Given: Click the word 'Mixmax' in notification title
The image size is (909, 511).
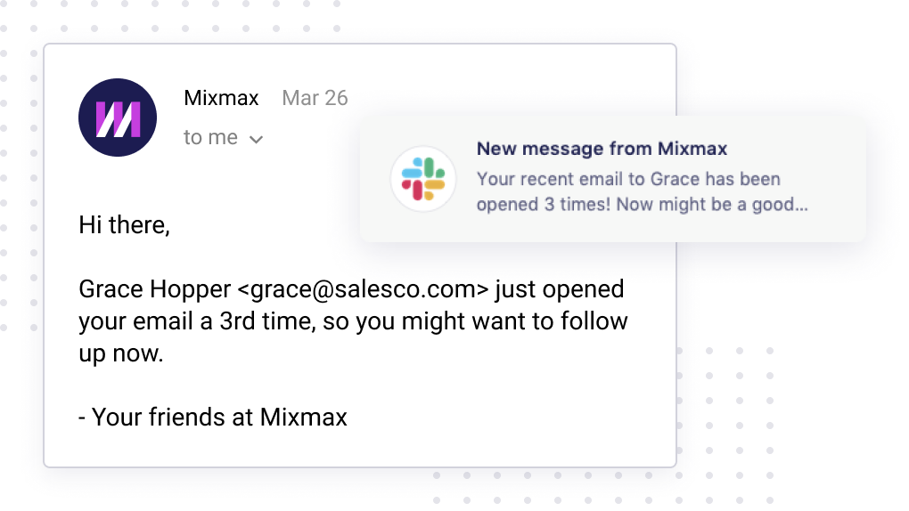Looking at the screenshot, I should tap(692, 149).
